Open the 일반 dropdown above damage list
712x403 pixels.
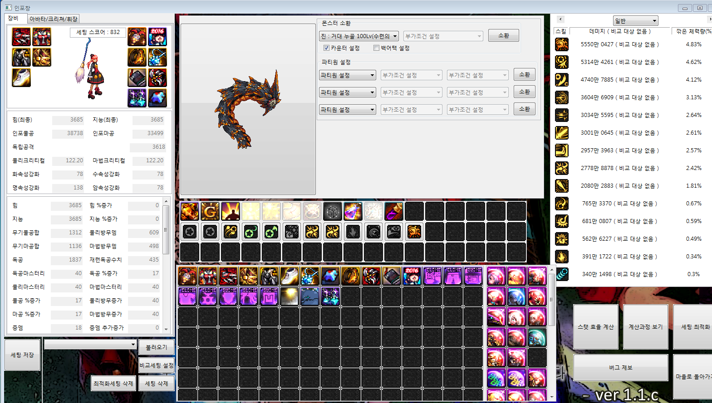tap(635, 21)
